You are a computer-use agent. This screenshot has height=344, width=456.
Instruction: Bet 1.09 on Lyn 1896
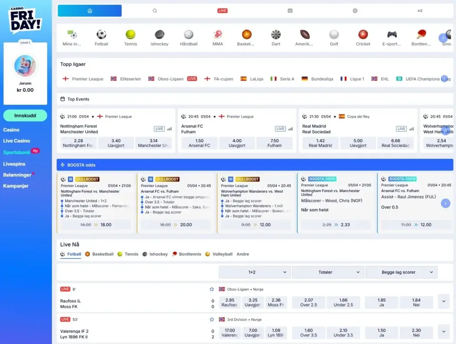tap(276, 332)
